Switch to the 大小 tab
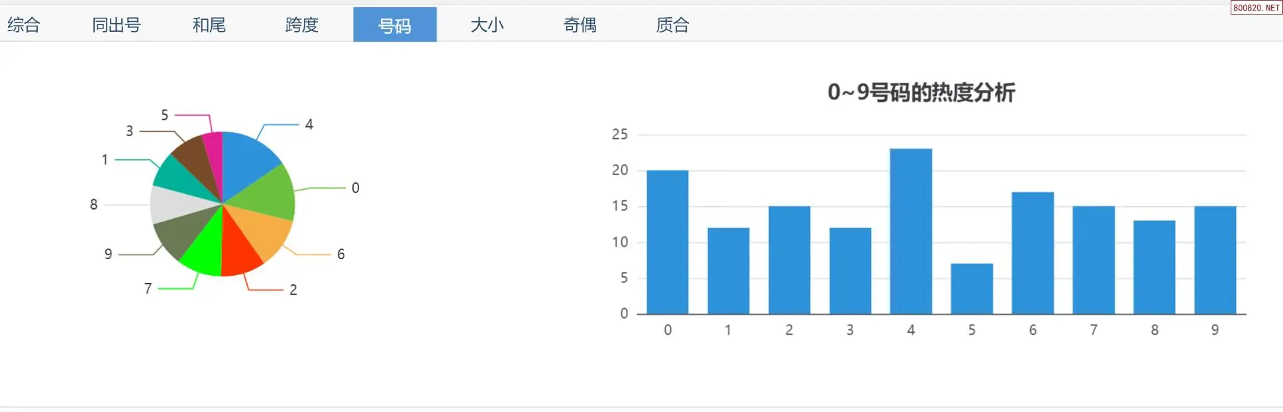The image size is (1283, 412). point(488,25)
